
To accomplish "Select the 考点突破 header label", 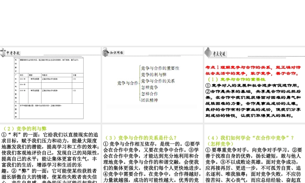I will 219,54.
